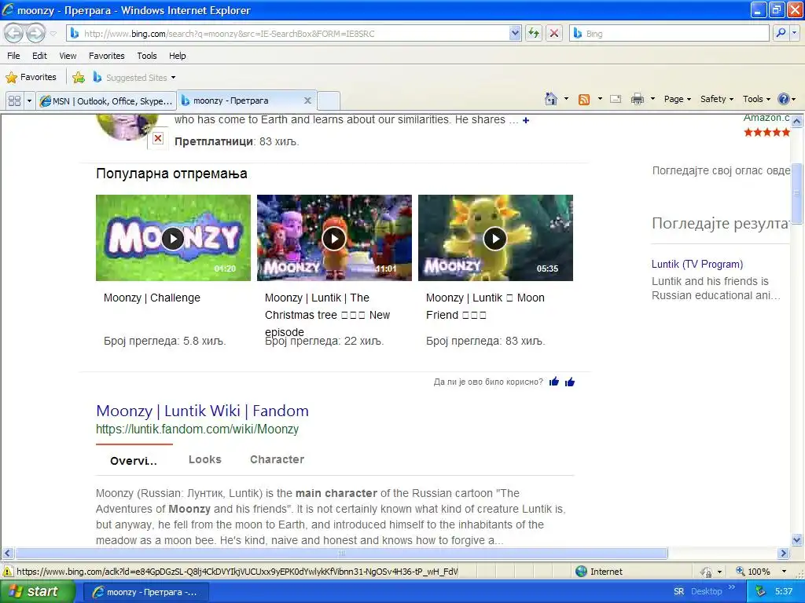Select the Looks tab in Fandom result
805x603 pixels.
pyautogui.click(x=205, y=459)
